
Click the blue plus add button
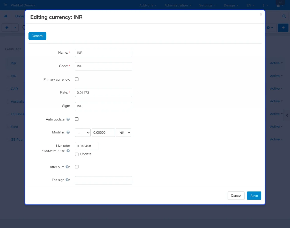283,28
